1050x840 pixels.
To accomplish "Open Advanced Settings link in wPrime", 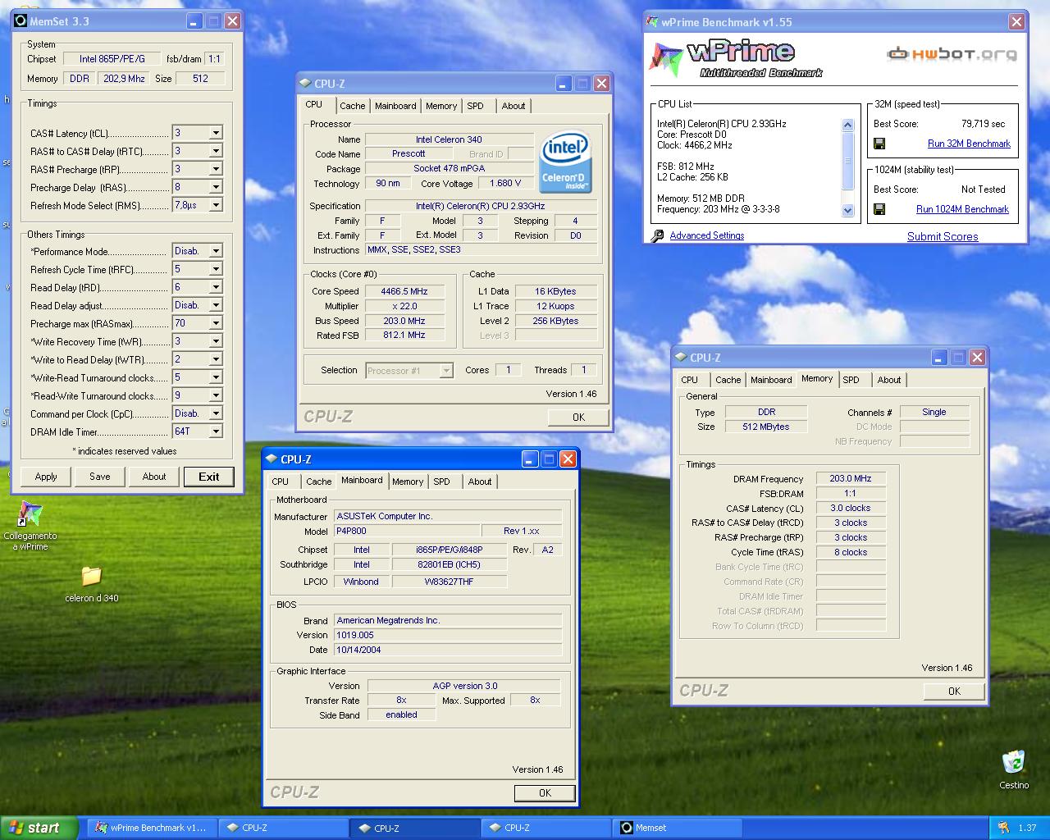I will 707,235.
